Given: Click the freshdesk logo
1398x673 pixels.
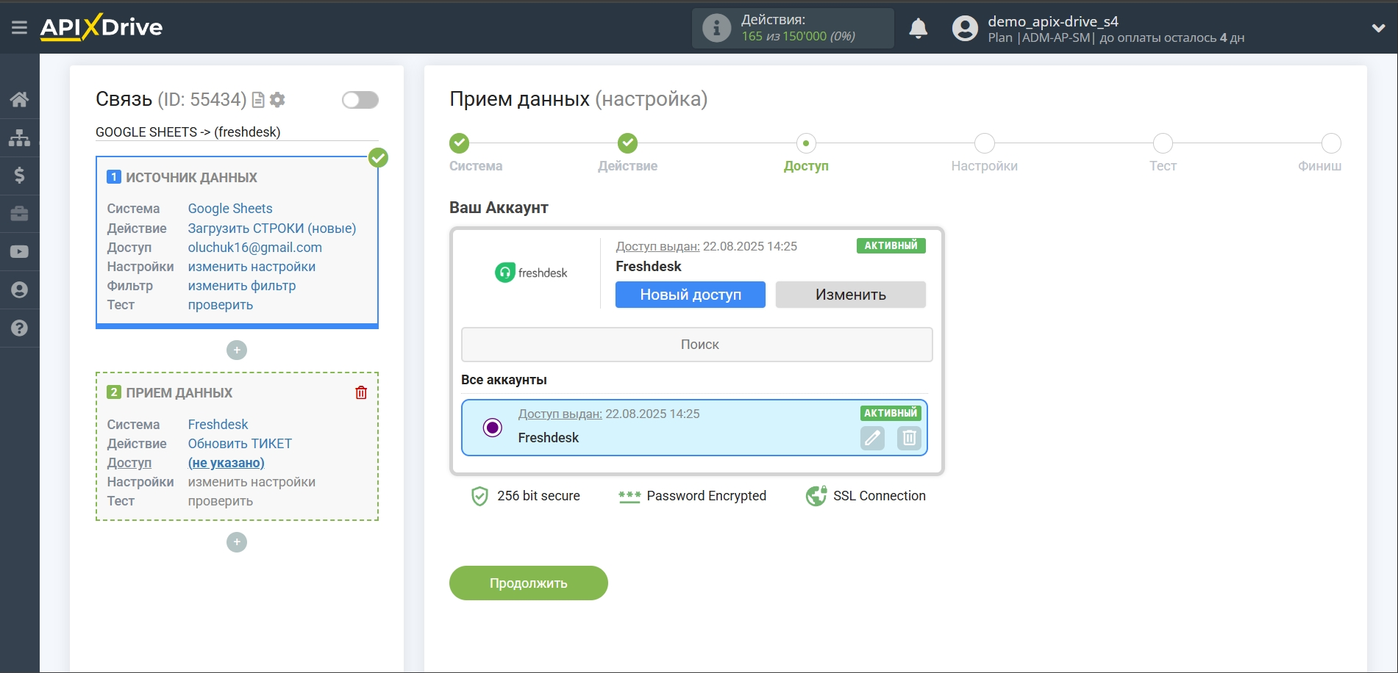Looking at the screenshot, I should point(531,273).
